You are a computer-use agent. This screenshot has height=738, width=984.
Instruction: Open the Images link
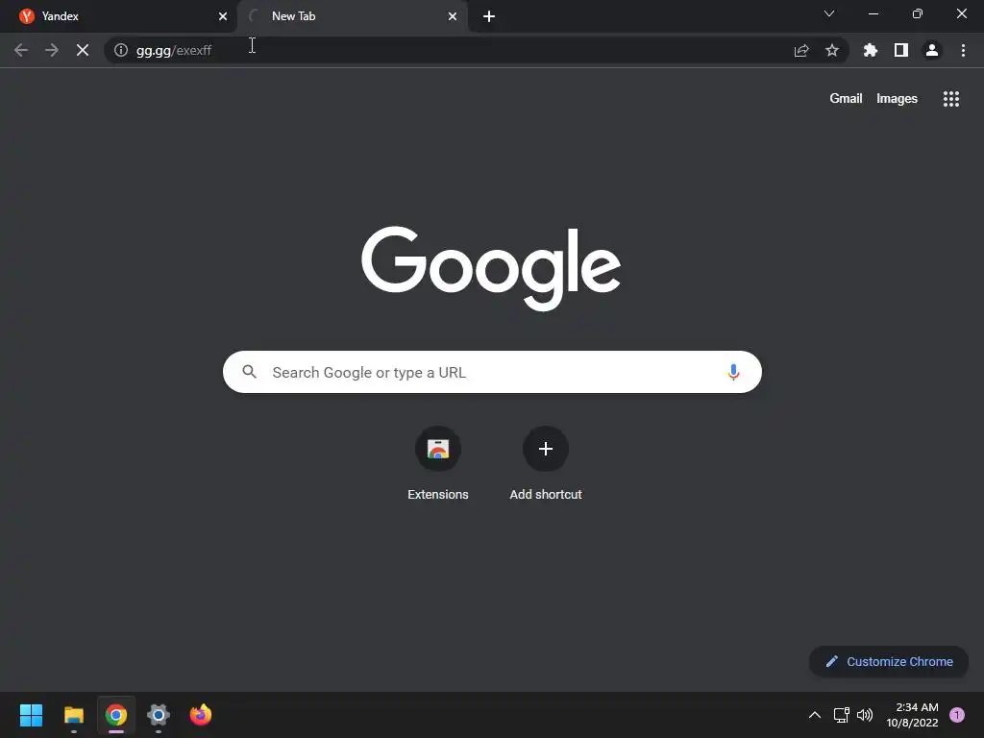[897, 99]
